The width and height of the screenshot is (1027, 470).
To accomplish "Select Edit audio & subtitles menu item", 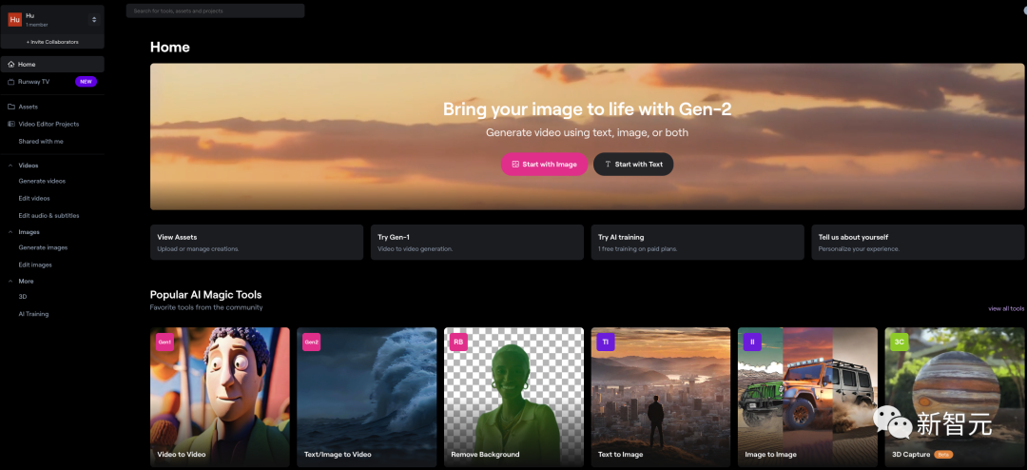I will tap(48, 216).
